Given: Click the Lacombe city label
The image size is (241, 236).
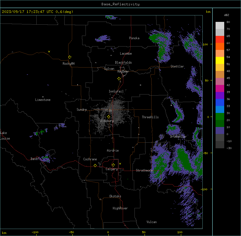Looking at the screenshot, I should (x=126, y=54).
